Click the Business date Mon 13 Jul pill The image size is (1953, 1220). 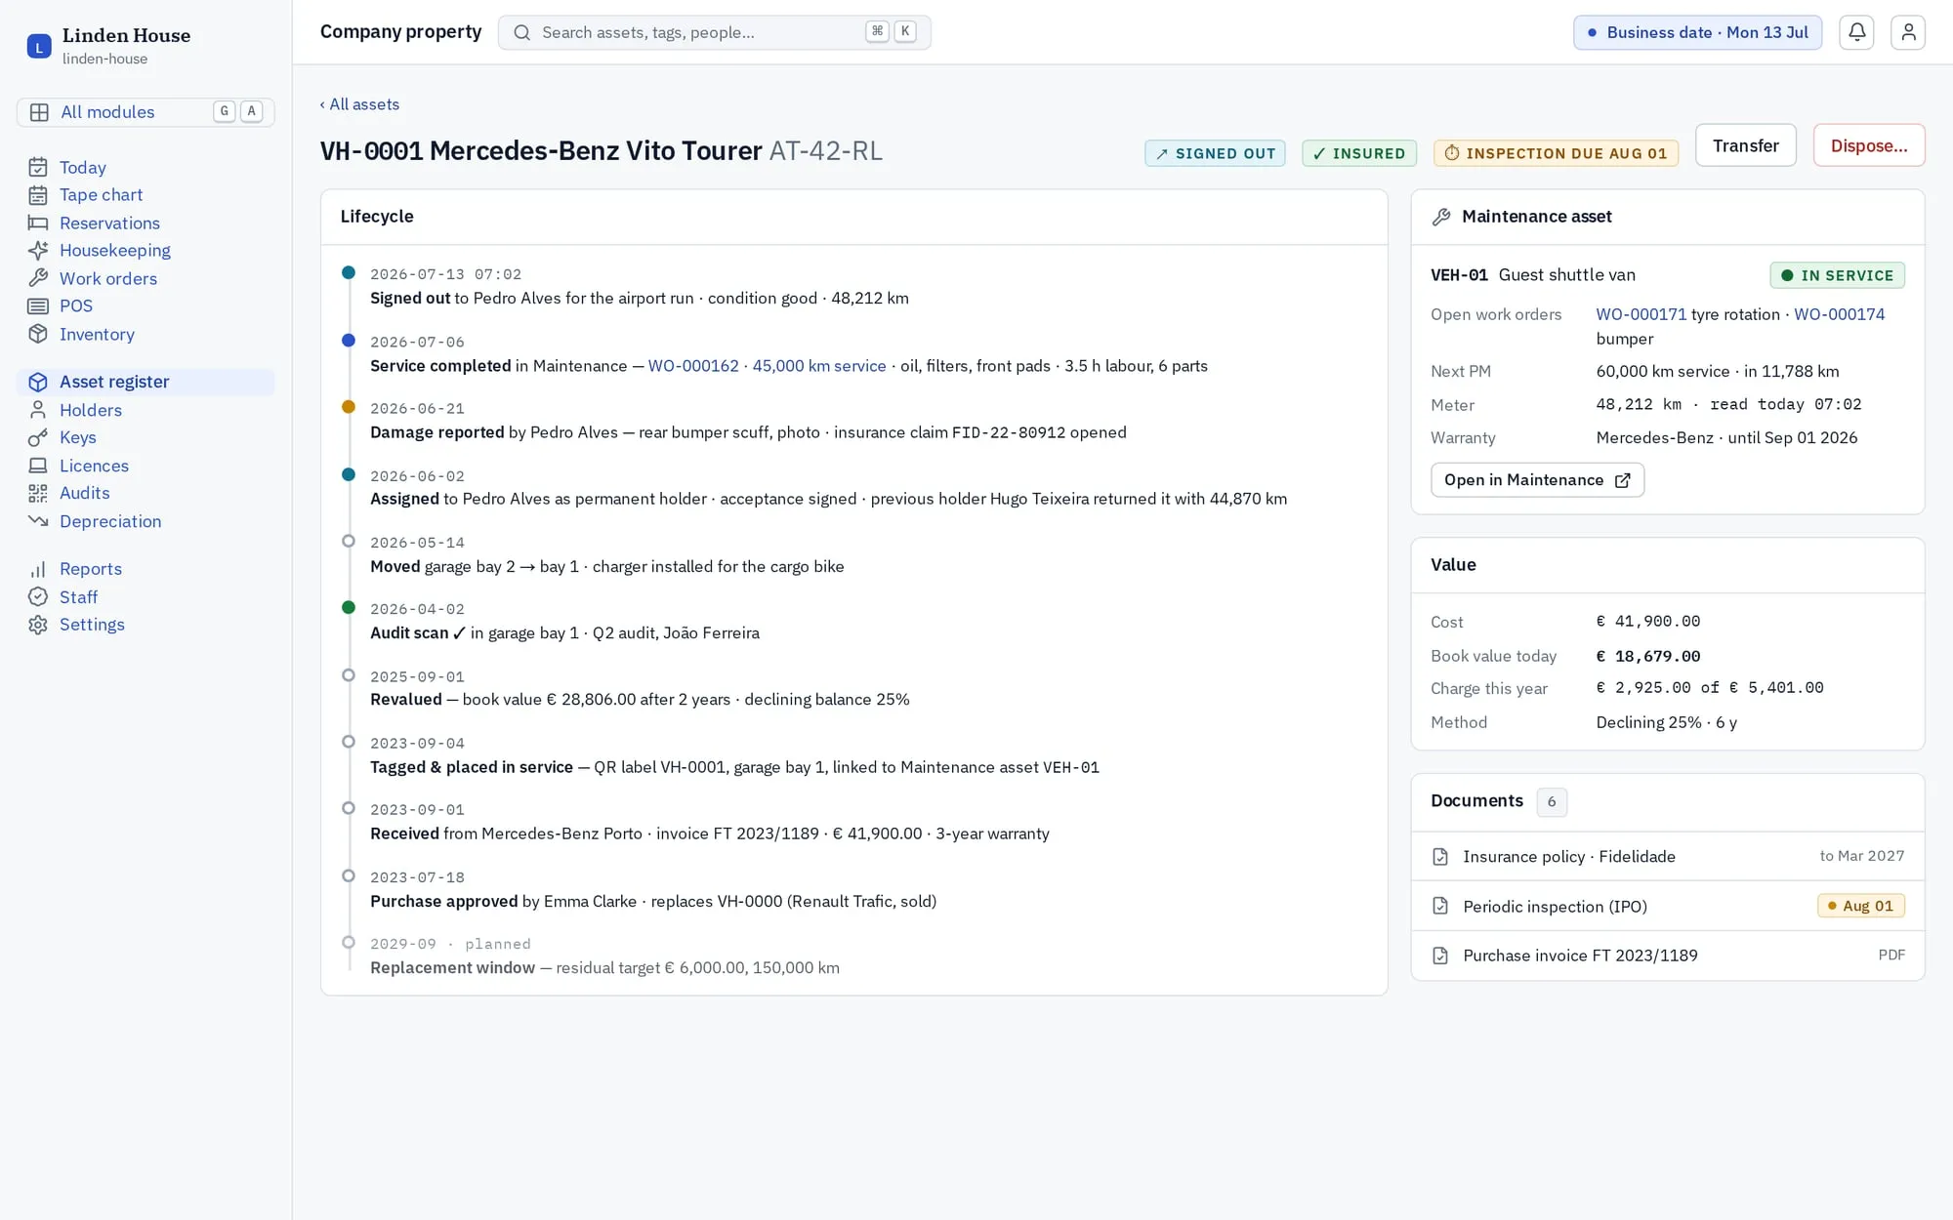pos(1697,32)
